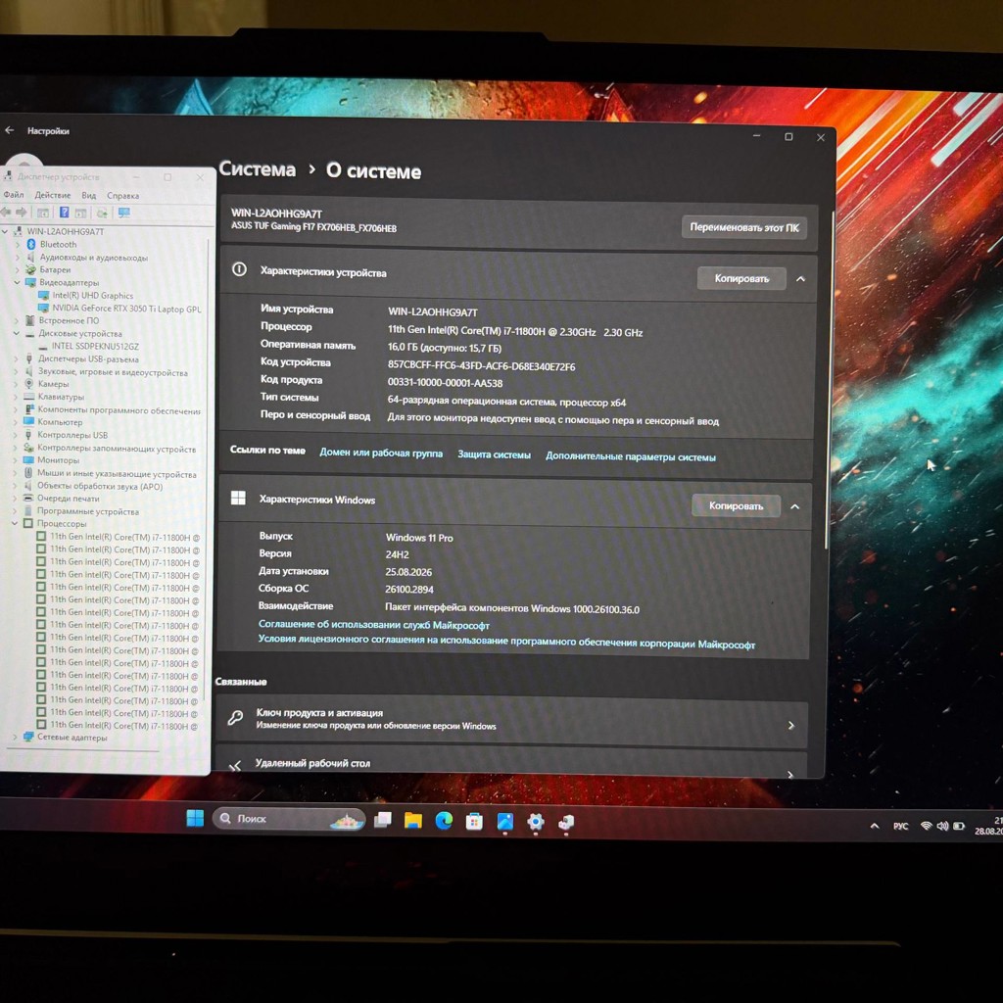Open Справка menu in Device Manager
This screenshot has width=1003, height=1003.
(122, 196)
